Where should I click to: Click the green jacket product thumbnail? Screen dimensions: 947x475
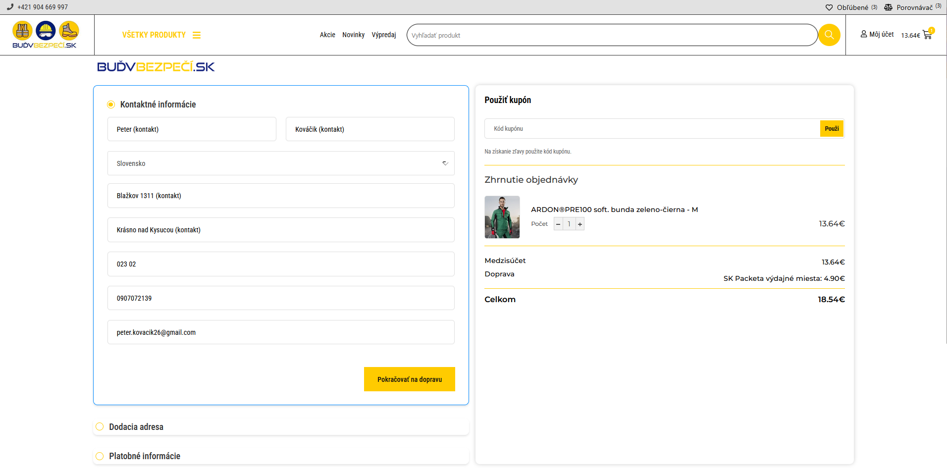[x=502, y=217]
